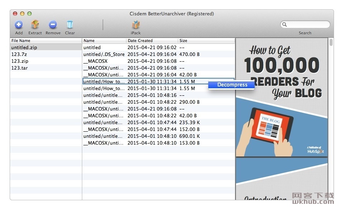The width and height of the screenshot is (343, 211).
Task: Select 123.zip in the file list
Action: point(46,61)
